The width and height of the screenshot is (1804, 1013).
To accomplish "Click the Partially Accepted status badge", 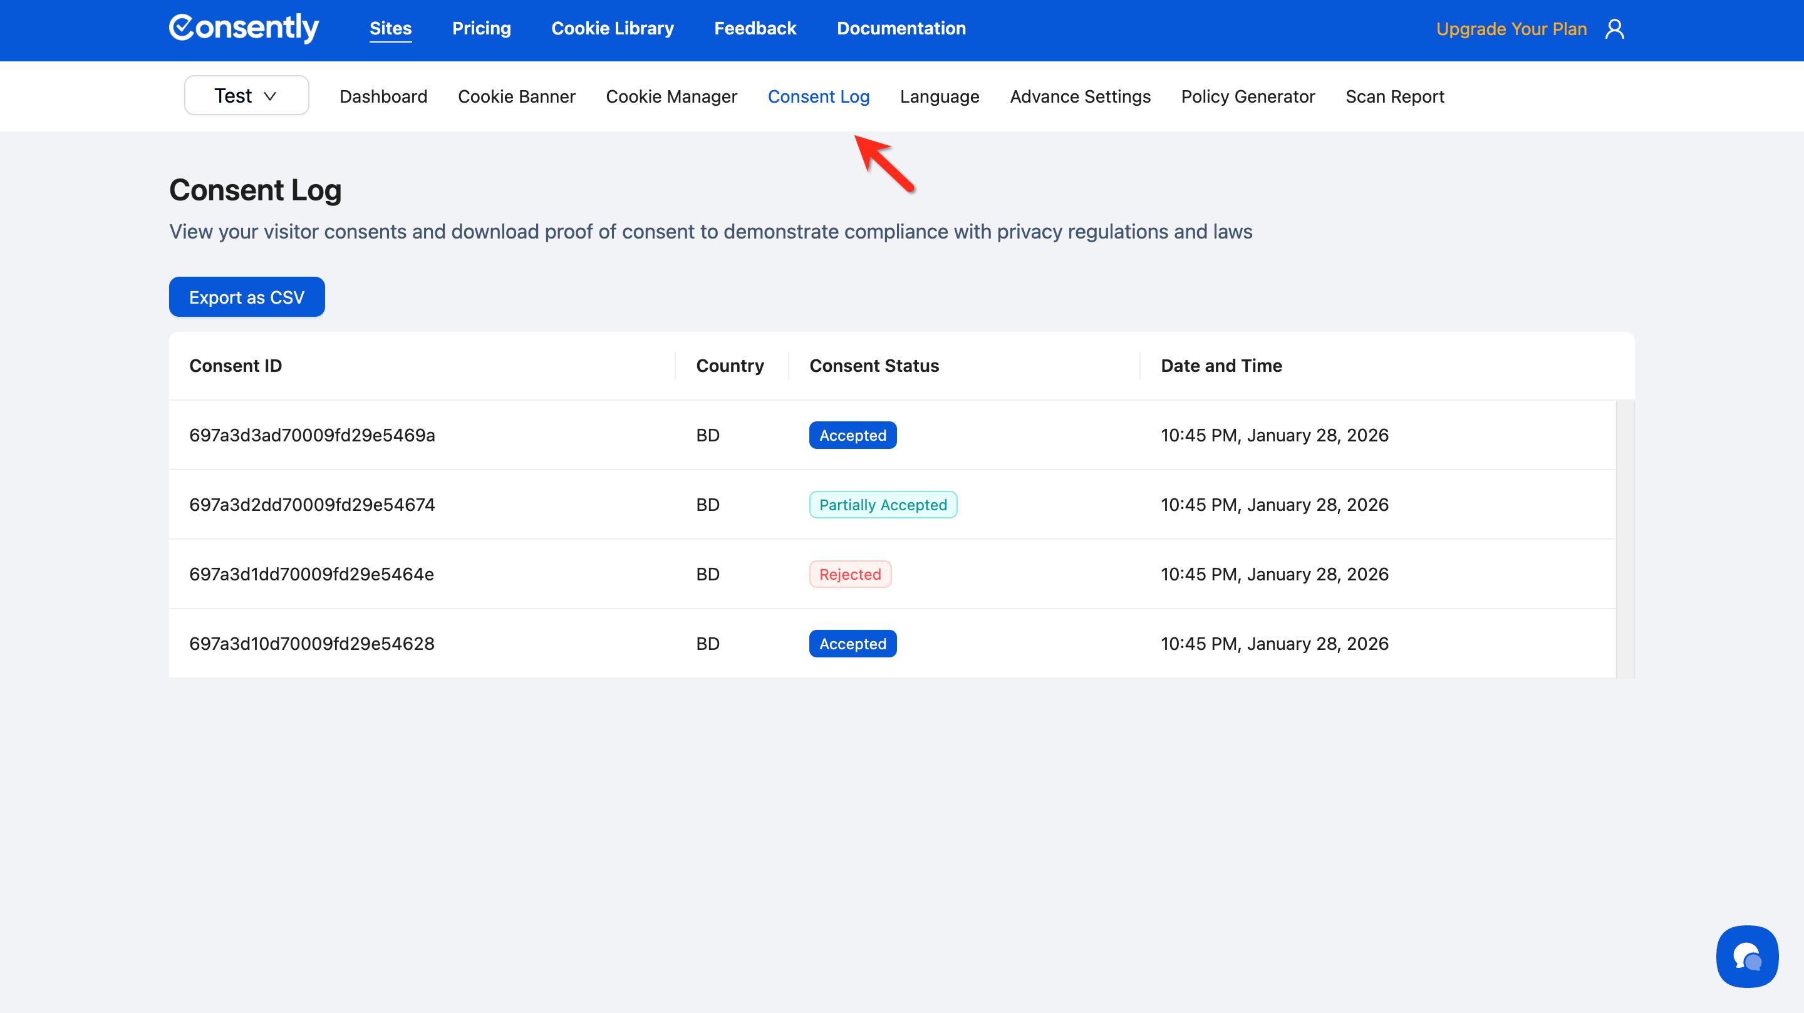I will (883, 505).
